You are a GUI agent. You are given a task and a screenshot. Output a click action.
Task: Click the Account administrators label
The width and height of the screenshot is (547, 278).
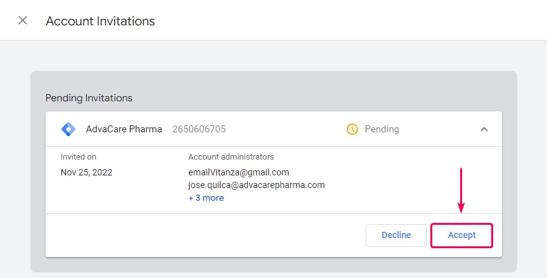tap(231, 157)
